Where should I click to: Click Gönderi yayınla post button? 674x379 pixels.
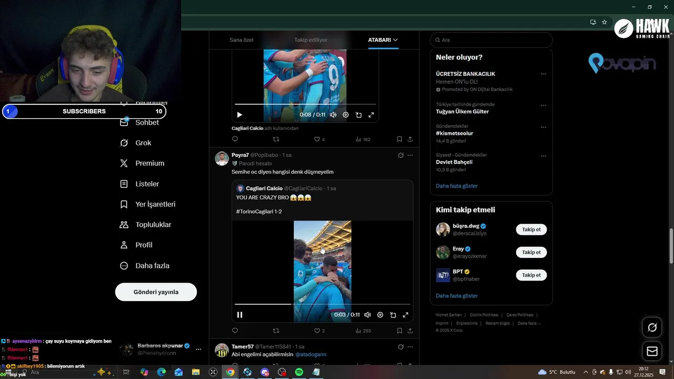click(156, 292)
